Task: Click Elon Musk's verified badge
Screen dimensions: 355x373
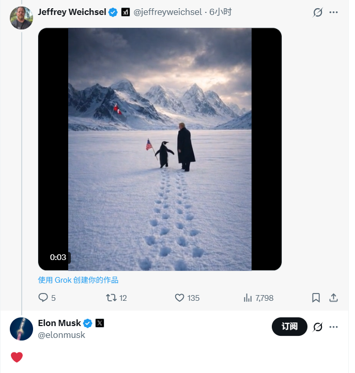Action: (x=88, y=323)
